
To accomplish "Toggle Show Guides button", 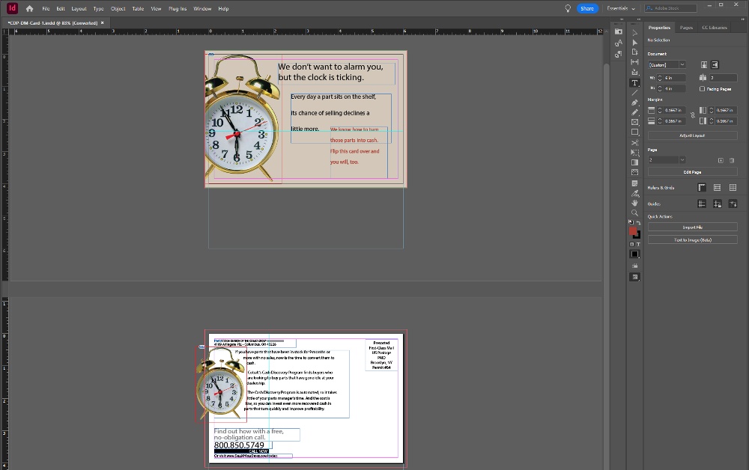I will tap(702, 204).
